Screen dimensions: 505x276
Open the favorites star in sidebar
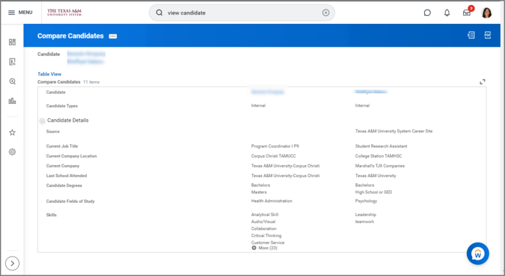(12, 132)
